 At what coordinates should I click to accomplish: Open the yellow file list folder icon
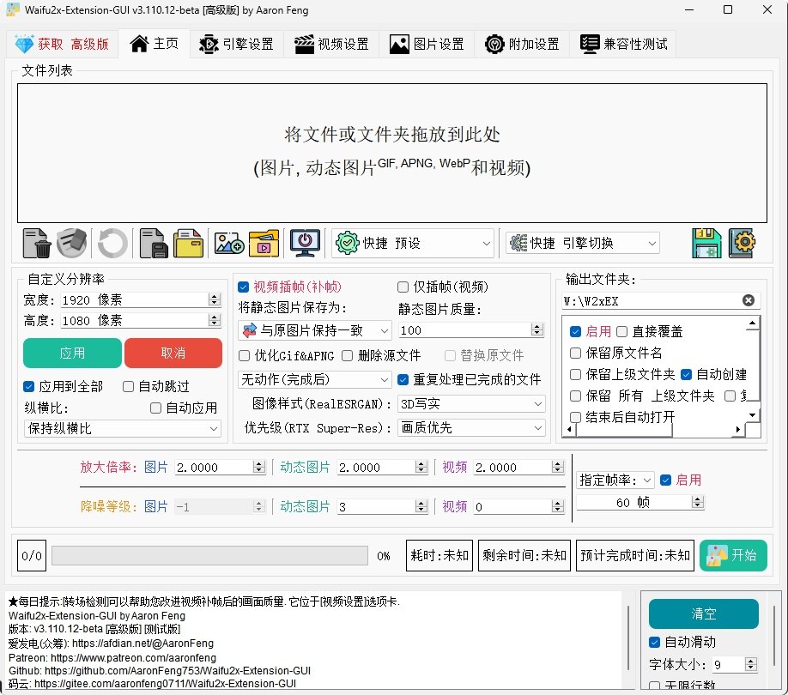tap(188, 243)
